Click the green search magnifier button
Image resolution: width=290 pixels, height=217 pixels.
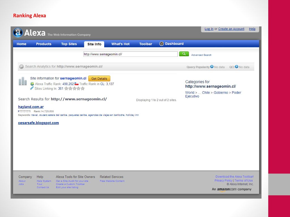tap(184, 54)
